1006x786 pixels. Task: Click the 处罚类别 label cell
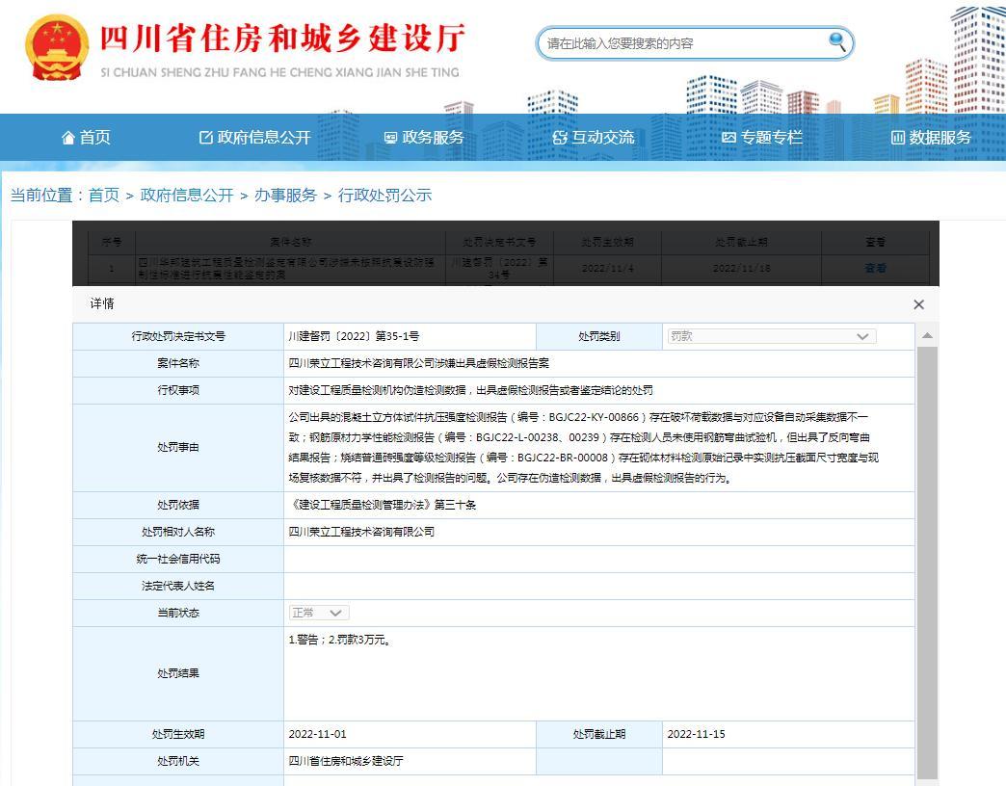click(599, 336)
